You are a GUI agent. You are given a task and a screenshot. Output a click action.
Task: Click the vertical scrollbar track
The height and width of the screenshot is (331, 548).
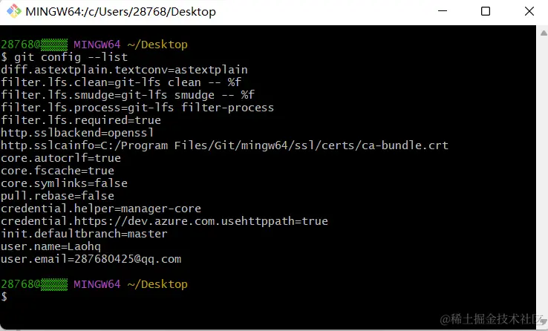pos(541,178)
